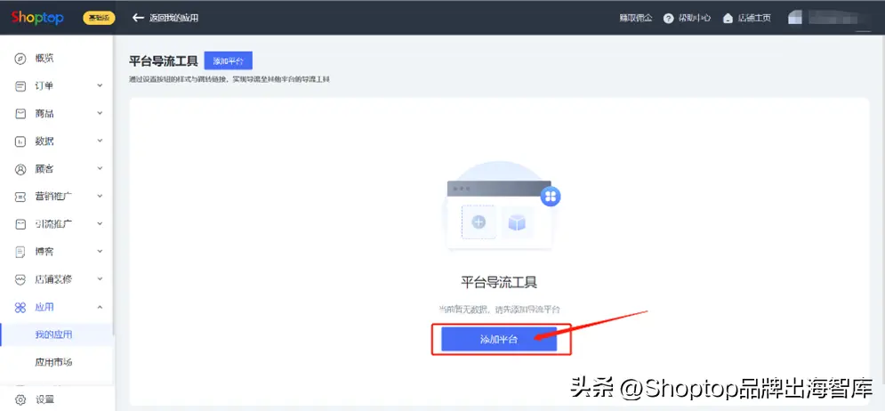Click the data chart icon beside 数据
The image size is (885, 411).
(20, 141)
